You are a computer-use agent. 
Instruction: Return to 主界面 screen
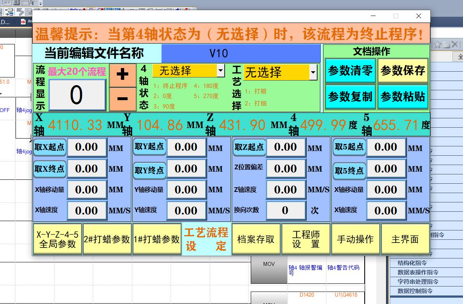click(405, 239)
